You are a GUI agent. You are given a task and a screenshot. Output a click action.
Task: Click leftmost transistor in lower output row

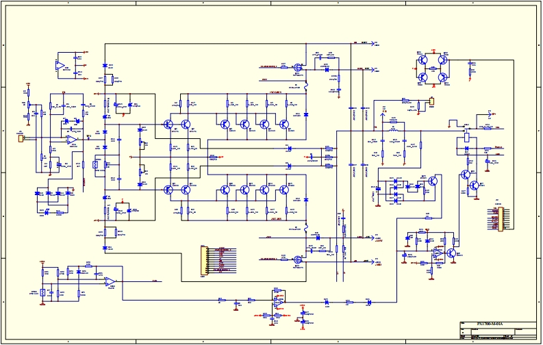tap(225, 190)
